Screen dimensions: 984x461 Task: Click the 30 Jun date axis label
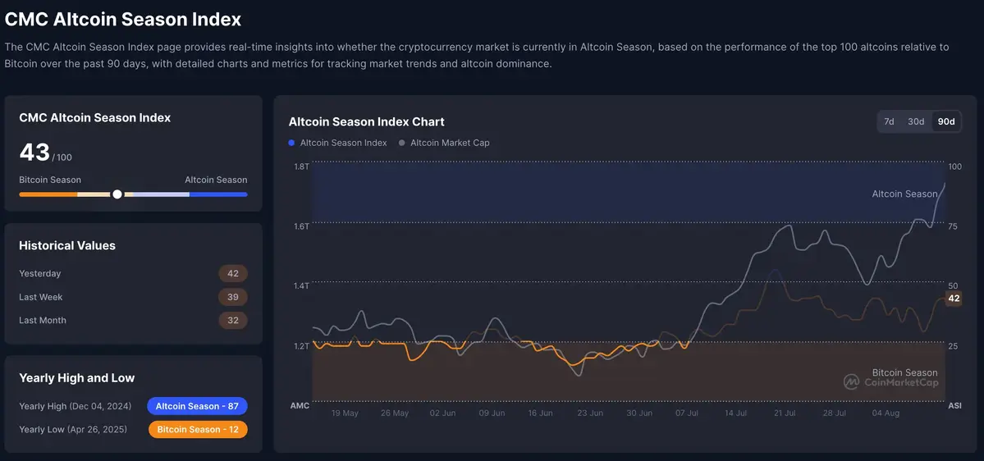click(x=638, y=413)
